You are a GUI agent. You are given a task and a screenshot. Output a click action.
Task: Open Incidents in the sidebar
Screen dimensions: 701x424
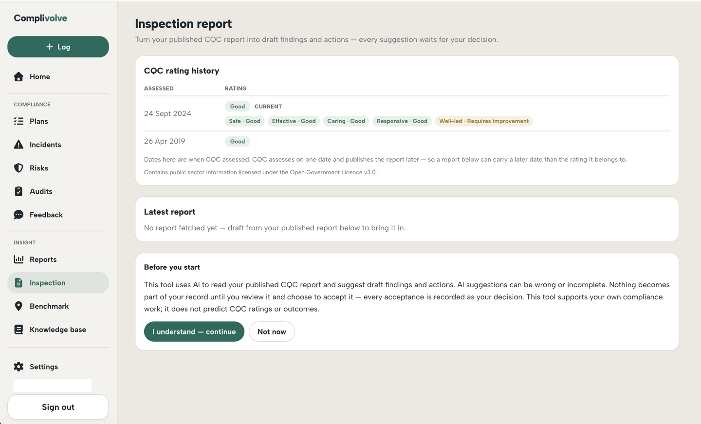pyautogui.click(x=58, y=145)
